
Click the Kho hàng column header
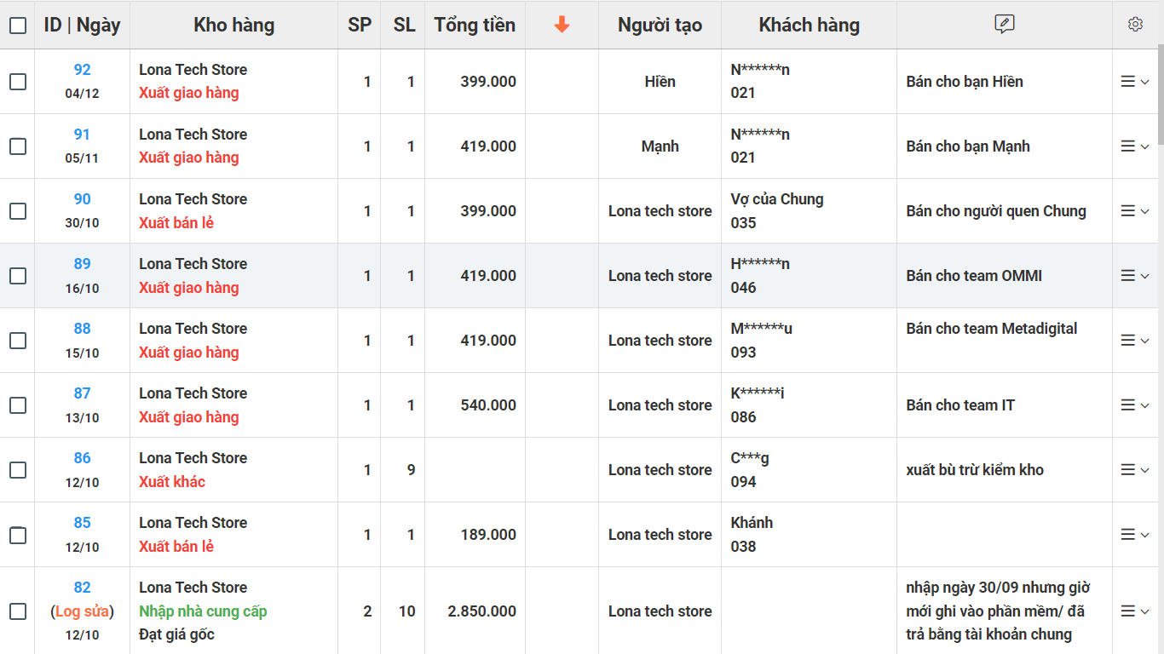tap(233, 25)
